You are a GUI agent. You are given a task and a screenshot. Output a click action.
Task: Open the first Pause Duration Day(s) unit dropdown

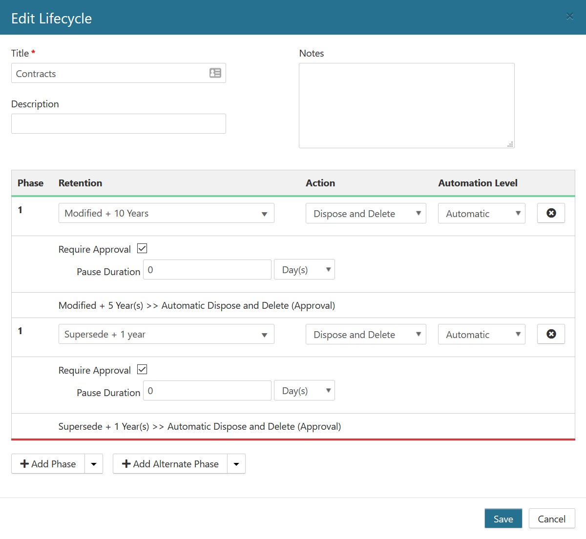(x=304, y=270)
